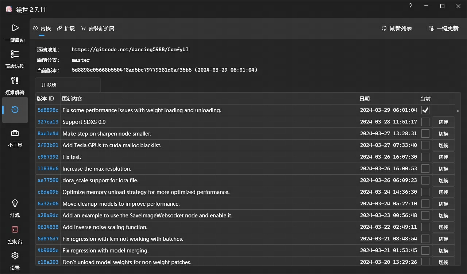This screenshot has width=467, height=274.
Task: Select the 开发版 tab
Action: pos(68,85)
